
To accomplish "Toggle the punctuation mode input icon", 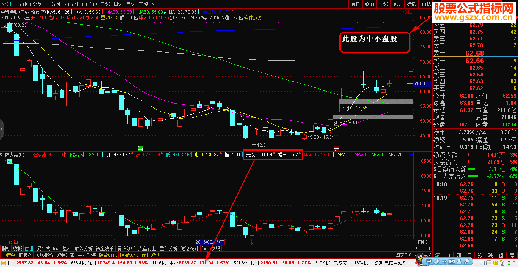I will click(444, 262).
